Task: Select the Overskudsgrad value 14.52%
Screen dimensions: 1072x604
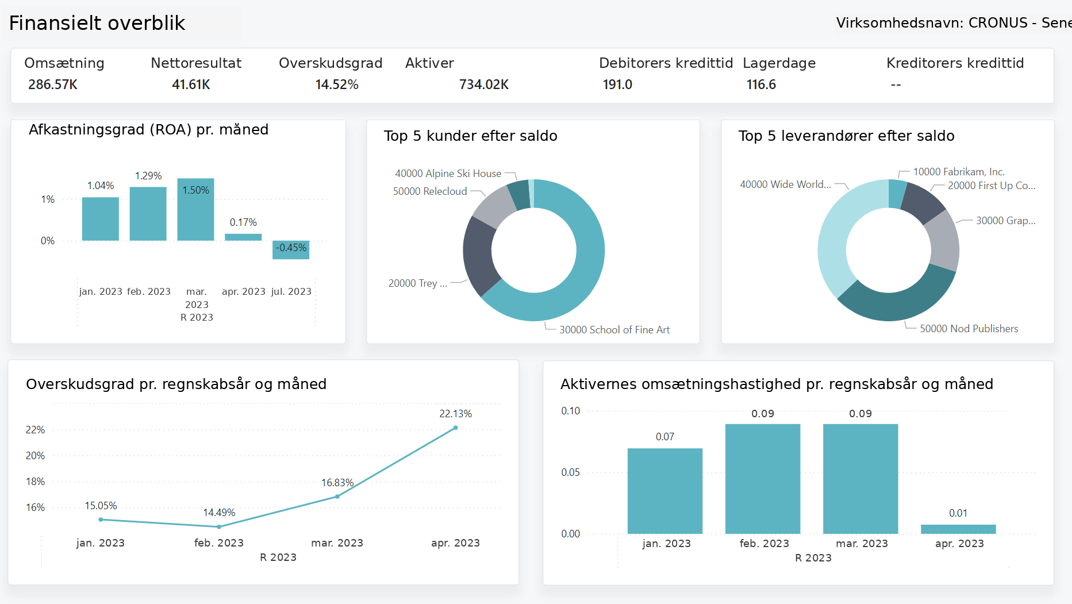Action: [337, 84]
